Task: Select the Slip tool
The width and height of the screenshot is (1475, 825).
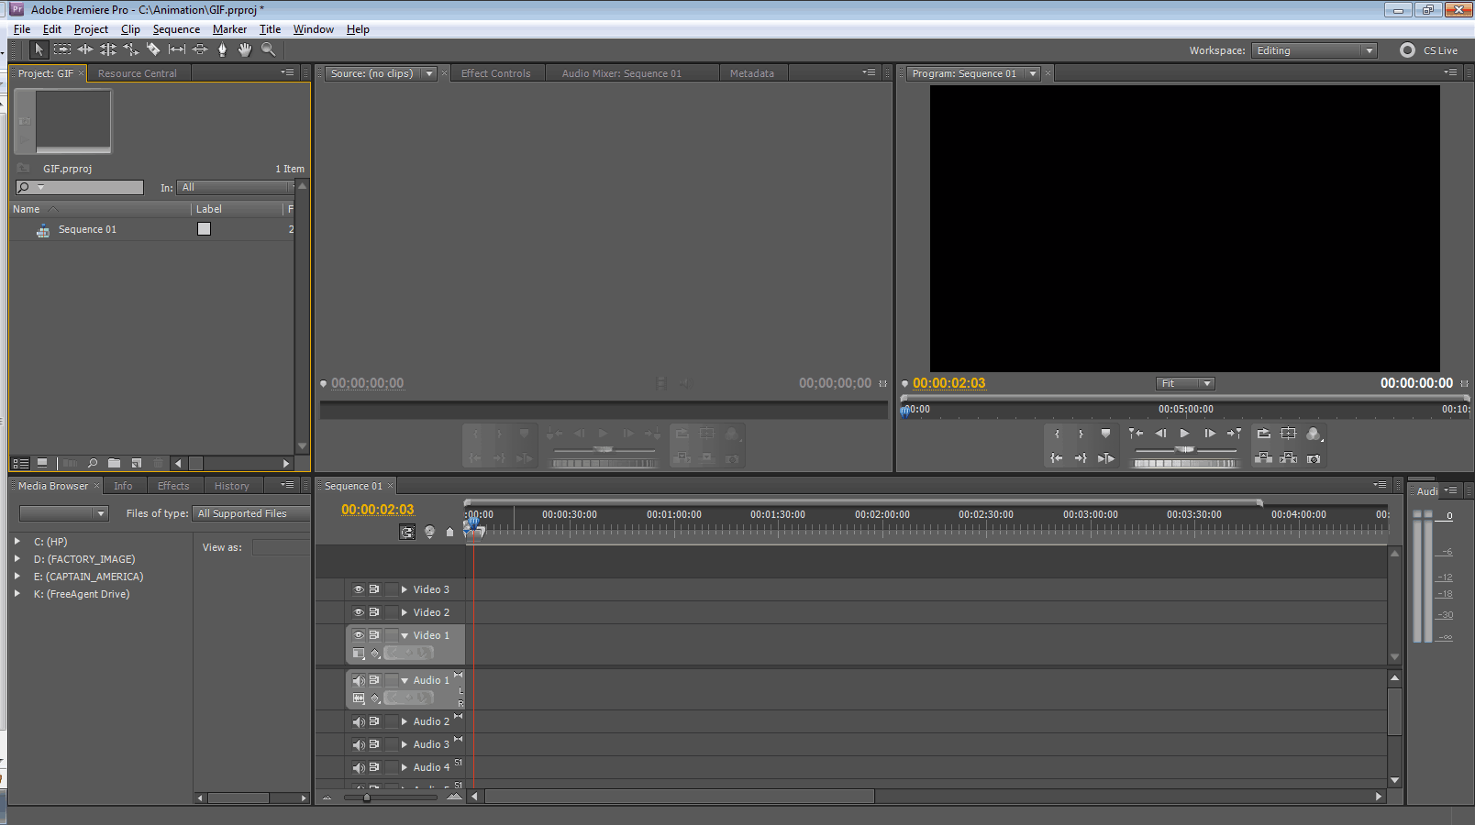Action: tap(177, 49)
